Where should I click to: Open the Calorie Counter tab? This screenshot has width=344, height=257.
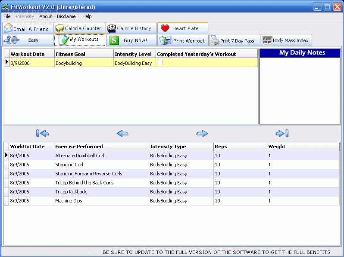[79, 28]
